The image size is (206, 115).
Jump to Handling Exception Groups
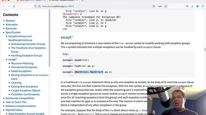[x=26, y=56]
